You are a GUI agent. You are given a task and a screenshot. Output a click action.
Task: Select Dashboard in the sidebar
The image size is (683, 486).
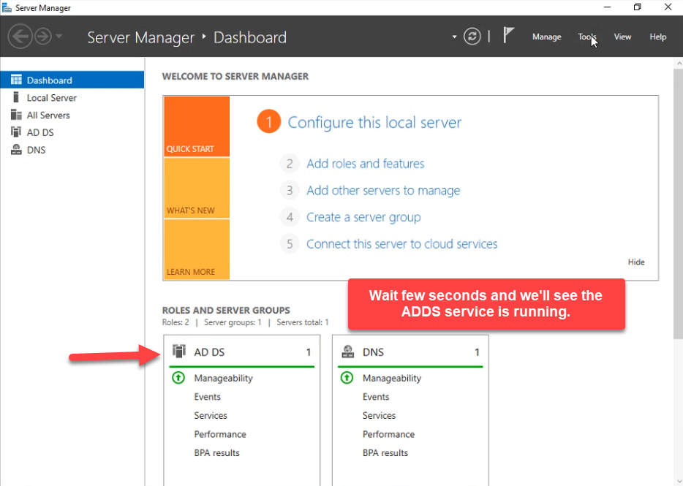[x=72, y=80]
